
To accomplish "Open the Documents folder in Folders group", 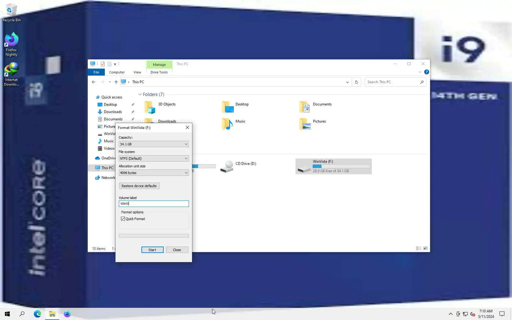I will 315,107.
